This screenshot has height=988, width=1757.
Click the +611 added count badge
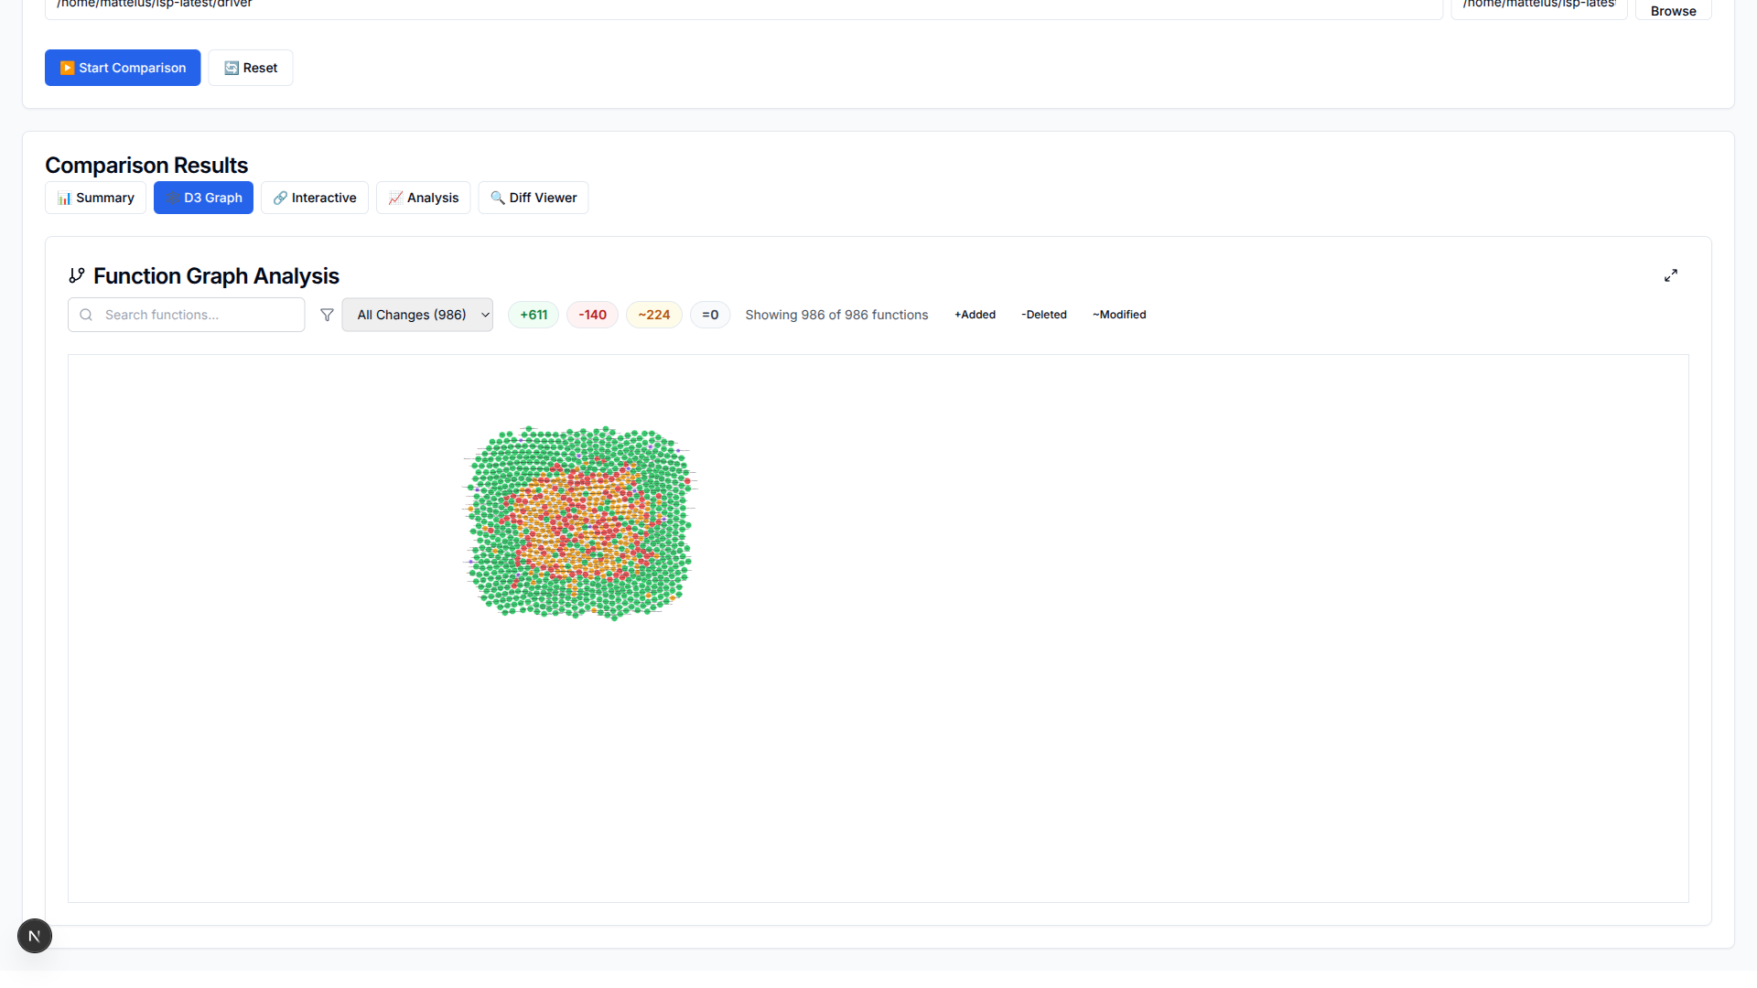[x=534, y=315]
